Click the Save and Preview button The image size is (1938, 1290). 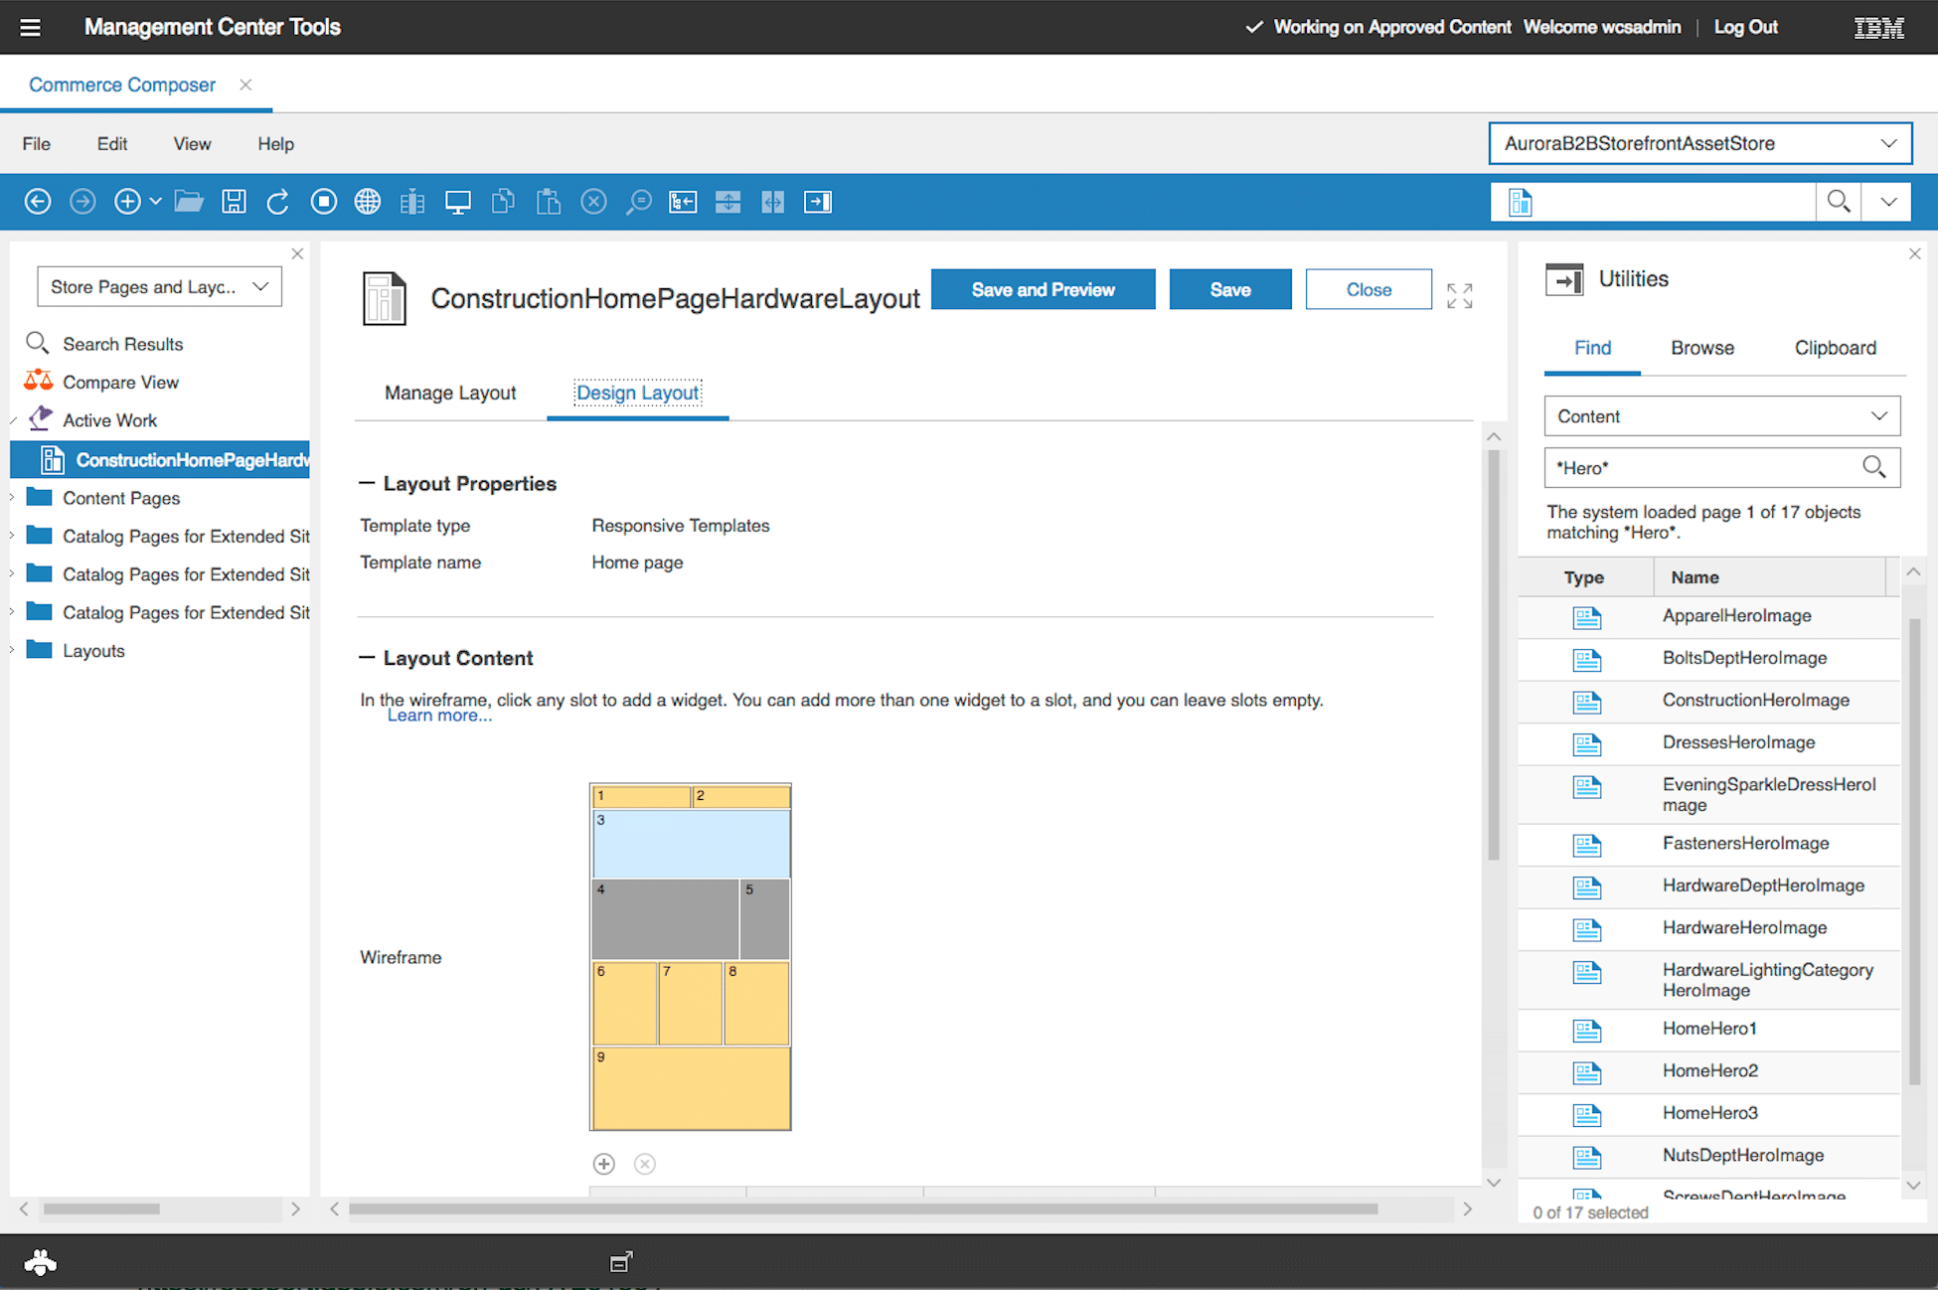click(1043, 289)
